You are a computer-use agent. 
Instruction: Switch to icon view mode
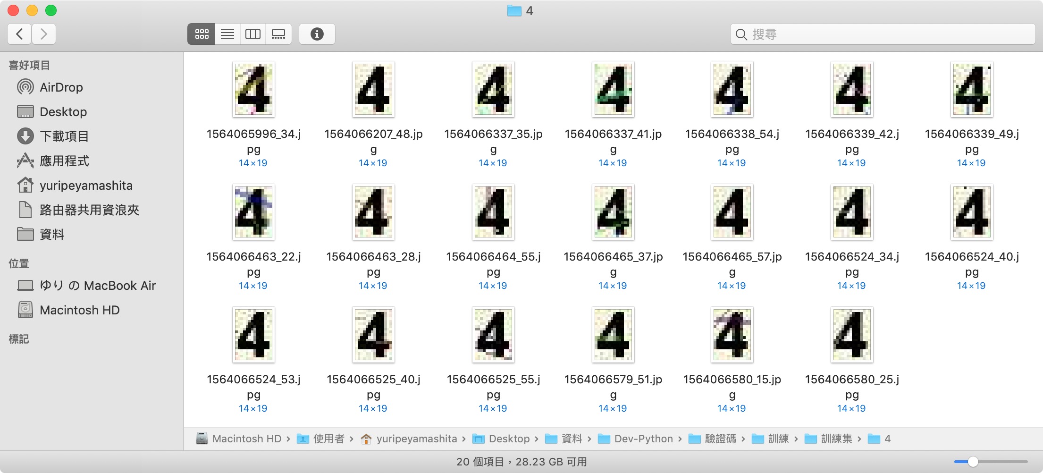[x=202, y=34]
